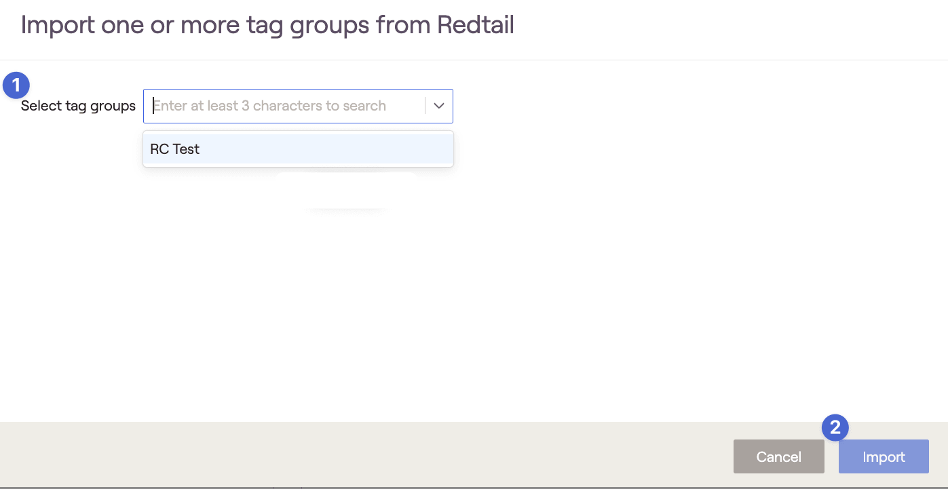948x489 pixels.
Task: Confirm tag group import with blue Import button
Action: pos(884,456)
